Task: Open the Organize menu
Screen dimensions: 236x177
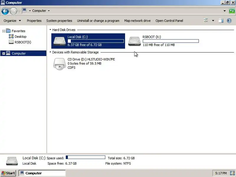Action: click(x=12, y=21)
